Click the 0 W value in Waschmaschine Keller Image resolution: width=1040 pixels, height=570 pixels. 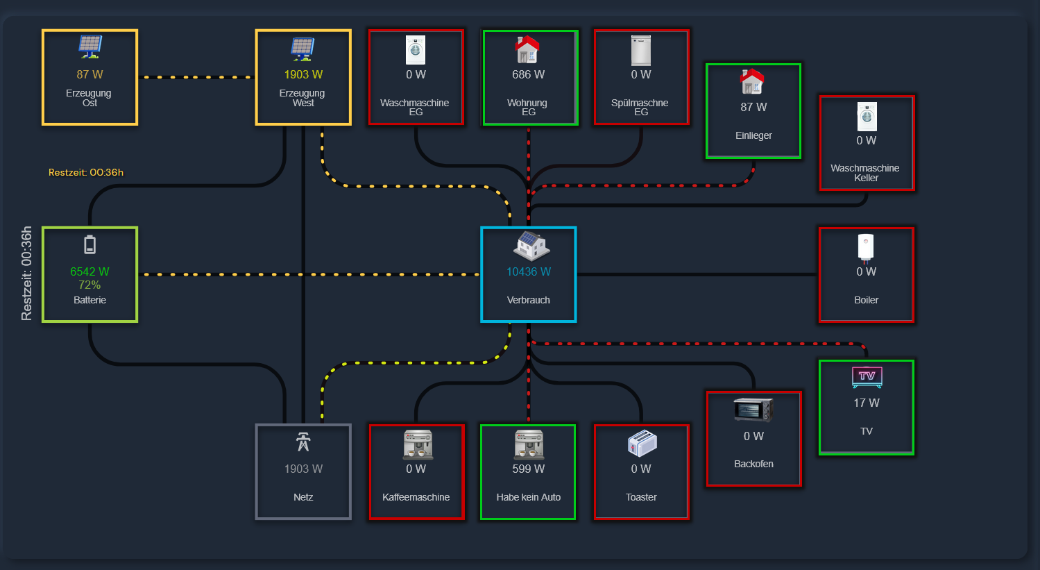tap(866, 140)
